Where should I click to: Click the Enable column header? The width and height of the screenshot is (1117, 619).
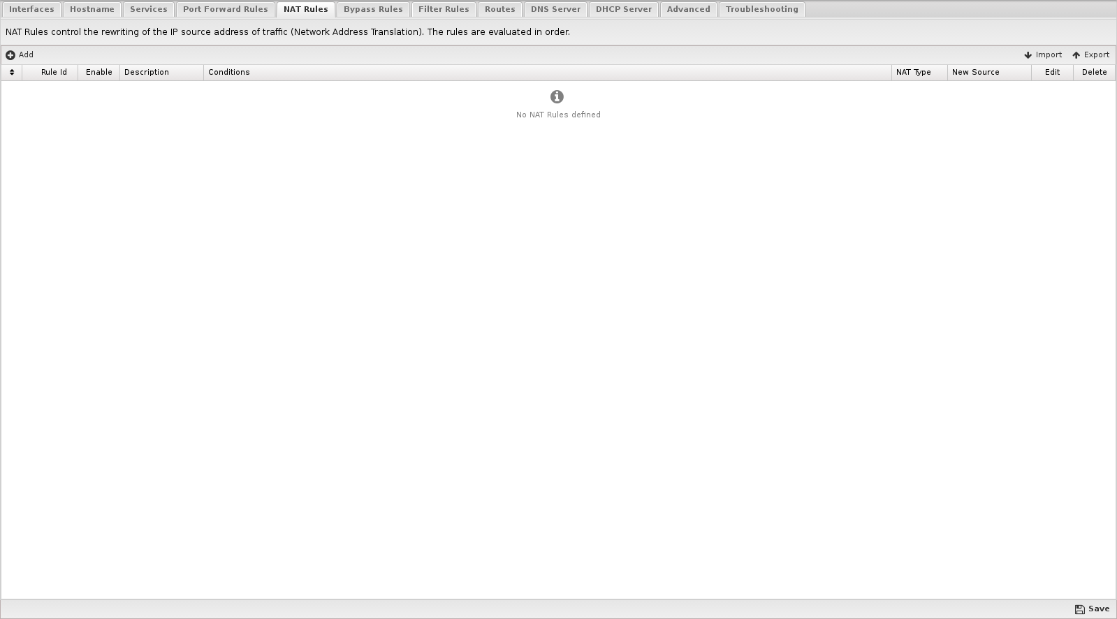pyautogui.click(x=99, y=72)
